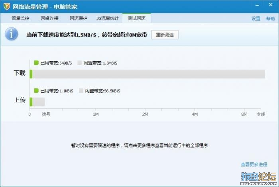The width and height of the screenshot is (279, 187).
Task: Click the green upload 已用带宽 legend swatch
Action: click(36, 91)
